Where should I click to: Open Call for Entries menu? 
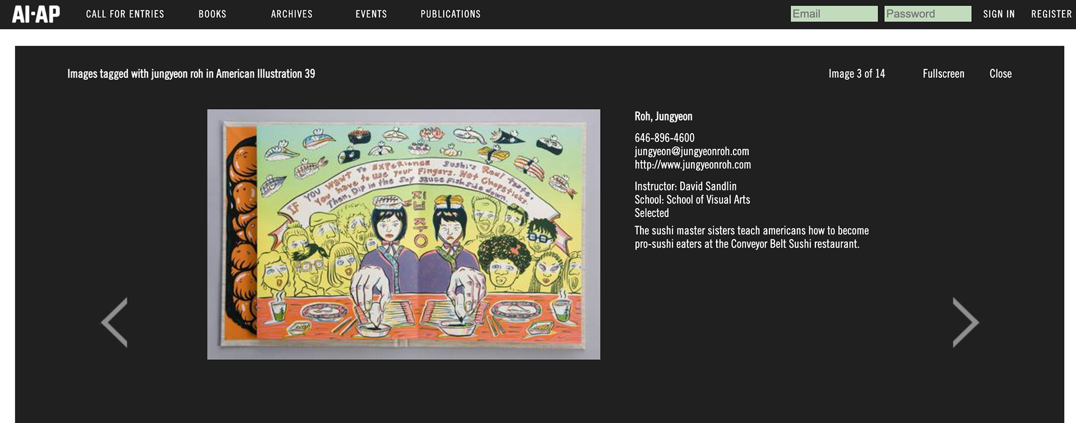coord(125,14)
